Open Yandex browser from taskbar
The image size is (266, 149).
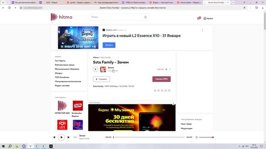30,146
